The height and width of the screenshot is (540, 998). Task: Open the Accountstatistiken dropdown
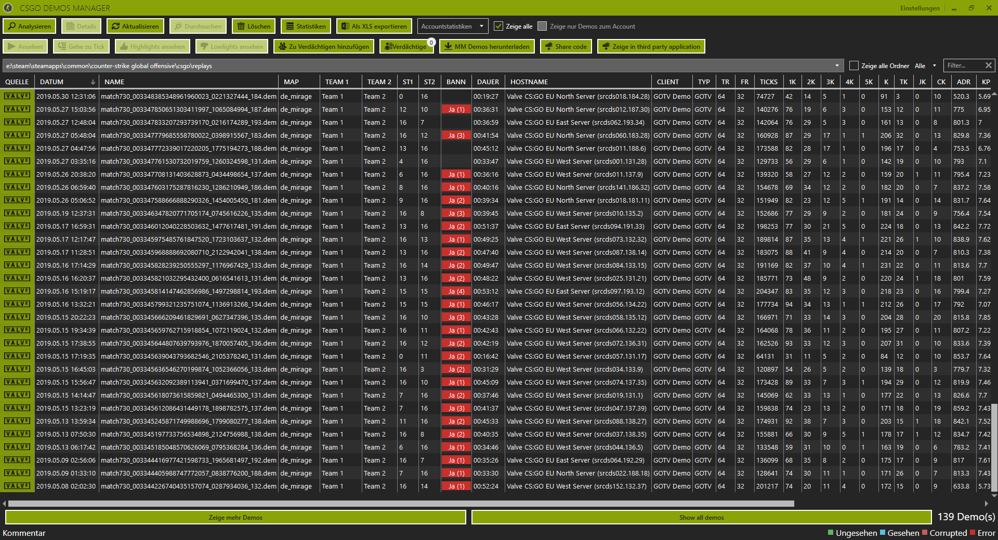click(452, 27)
